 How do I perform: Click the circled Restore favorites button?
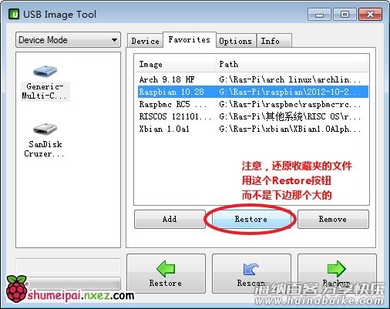click(251, 219)
